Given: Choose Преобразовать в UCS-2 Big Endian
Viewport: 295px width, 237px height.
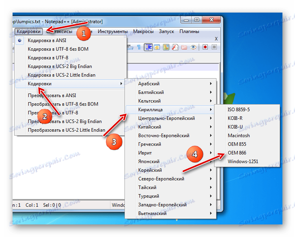Looking at the screenshot, I should pos(71,121).
